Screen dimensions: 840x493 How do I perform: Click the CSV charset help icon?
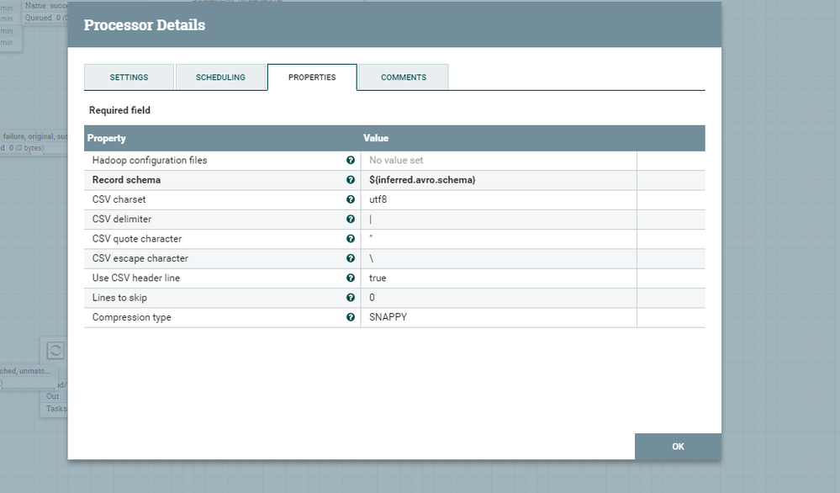351,199
